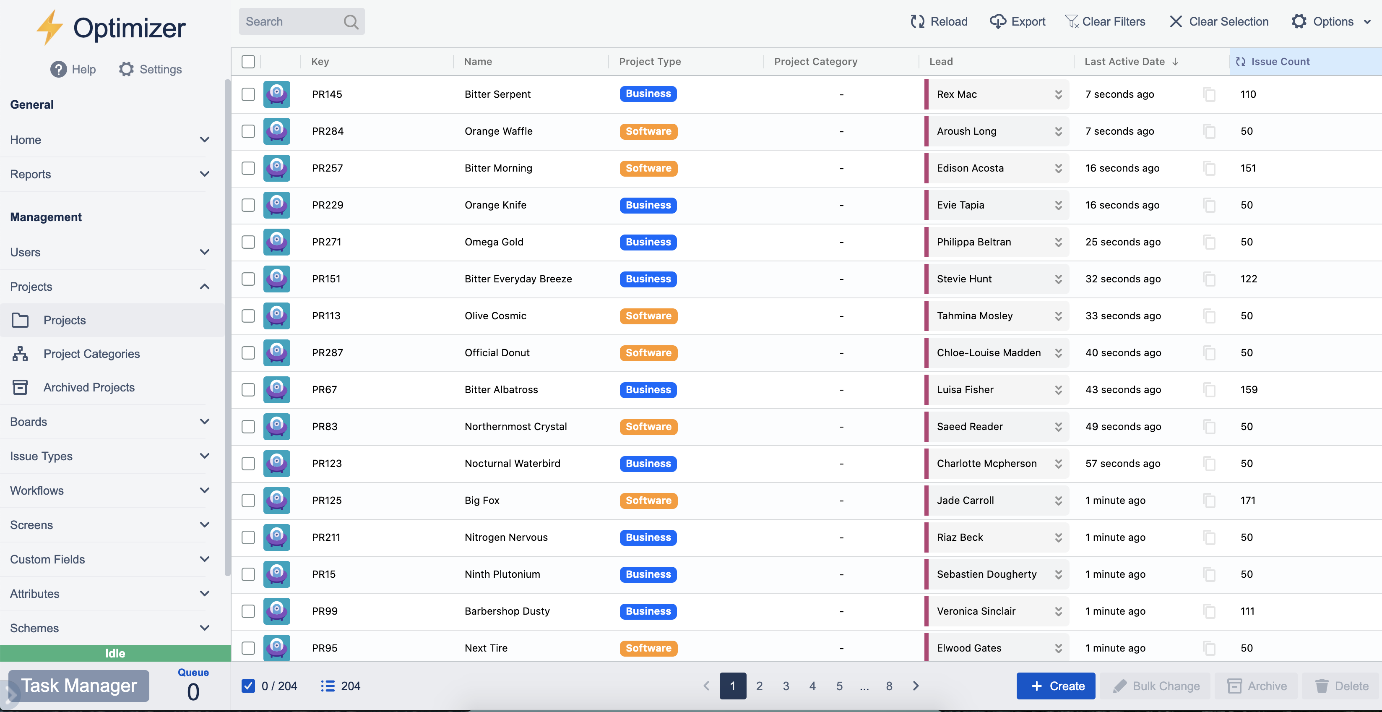This screenshot has height=712, width=1382.
Task: Click the Create button
Action: coord(1055,686)
